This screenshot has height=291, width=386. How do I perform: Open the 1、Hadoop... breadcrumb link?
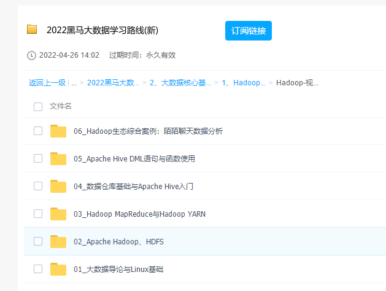(x=244, y=83)
